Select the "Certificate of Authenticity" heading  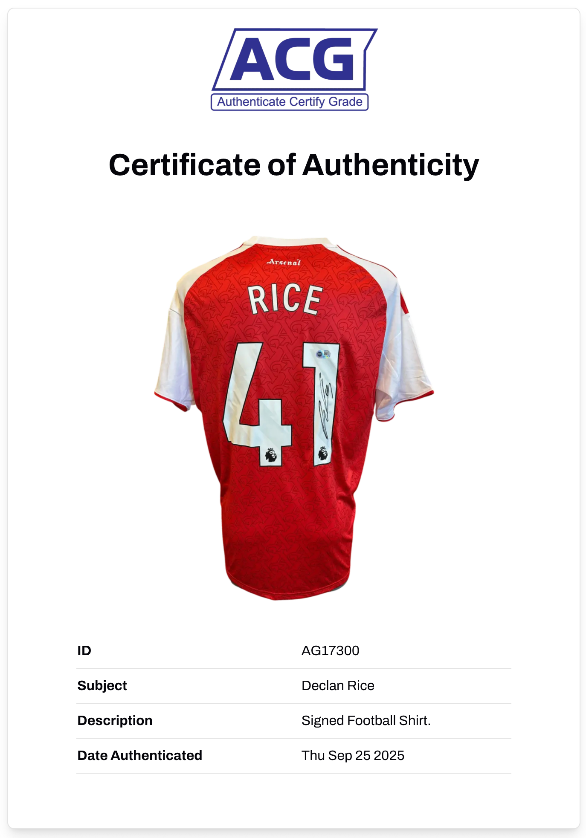[x=293, y=165]
